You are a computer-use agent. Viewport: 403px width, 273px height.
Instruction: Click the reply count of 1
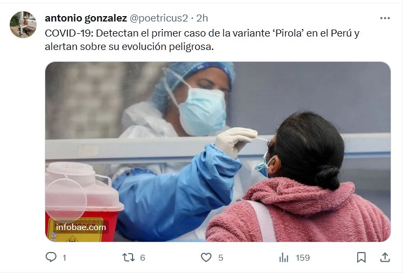(64, 257)
